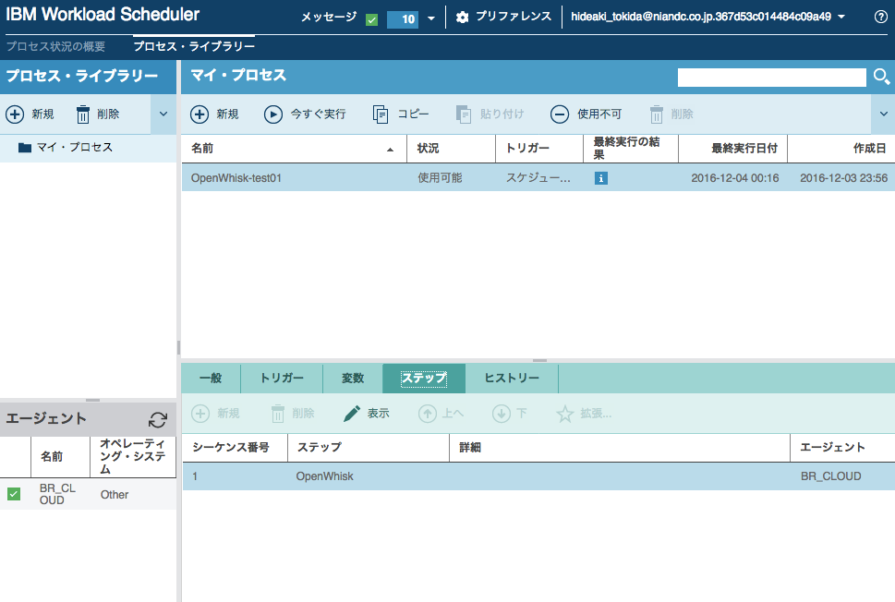Click the pencil icon to view step

coord(352,413)
